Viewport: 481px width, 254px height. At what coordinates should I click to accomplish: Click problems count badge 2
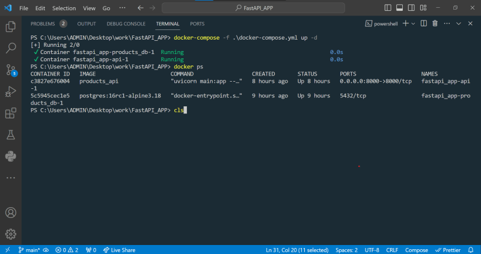click(63, 23)
